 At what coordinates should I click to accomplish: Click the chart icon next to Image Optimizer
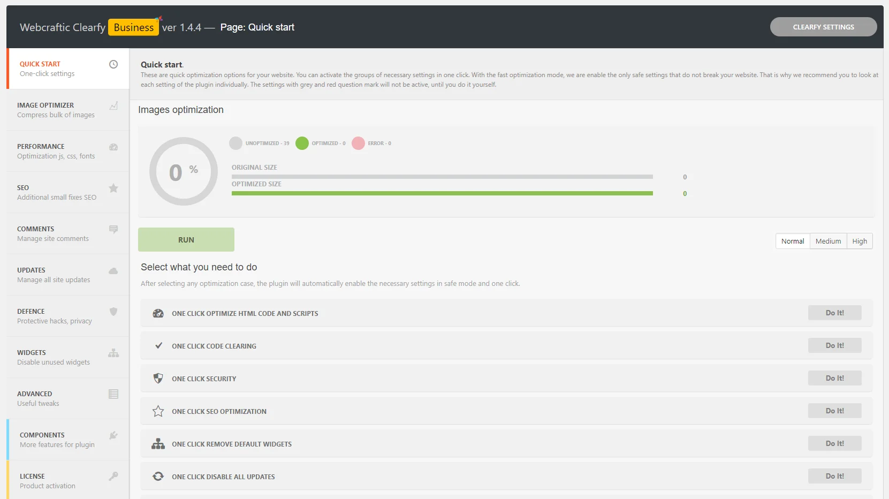click(113, 106)
